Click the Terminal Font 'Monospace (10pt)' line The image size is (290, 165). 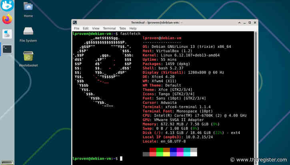pos(178,111)
